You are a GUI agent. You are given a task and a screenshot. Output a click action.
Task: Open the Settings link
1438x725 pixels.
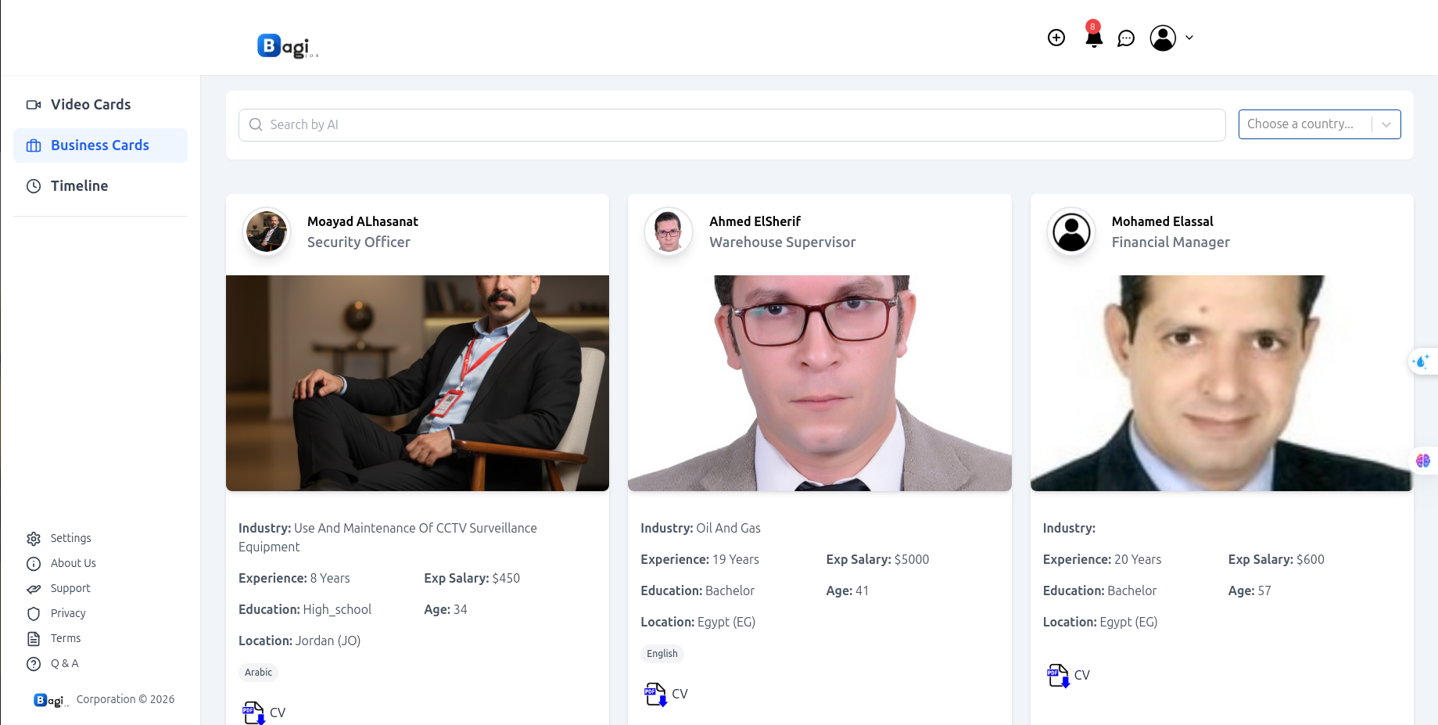pyautogui.click(x=70, y=538)
